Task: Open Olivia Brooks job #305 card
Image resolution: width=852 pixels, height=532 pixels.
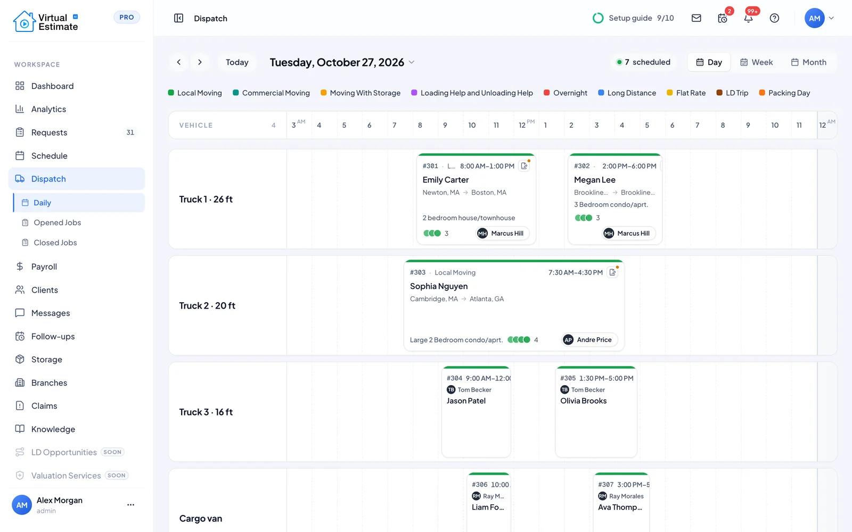Action: [596, 412]
